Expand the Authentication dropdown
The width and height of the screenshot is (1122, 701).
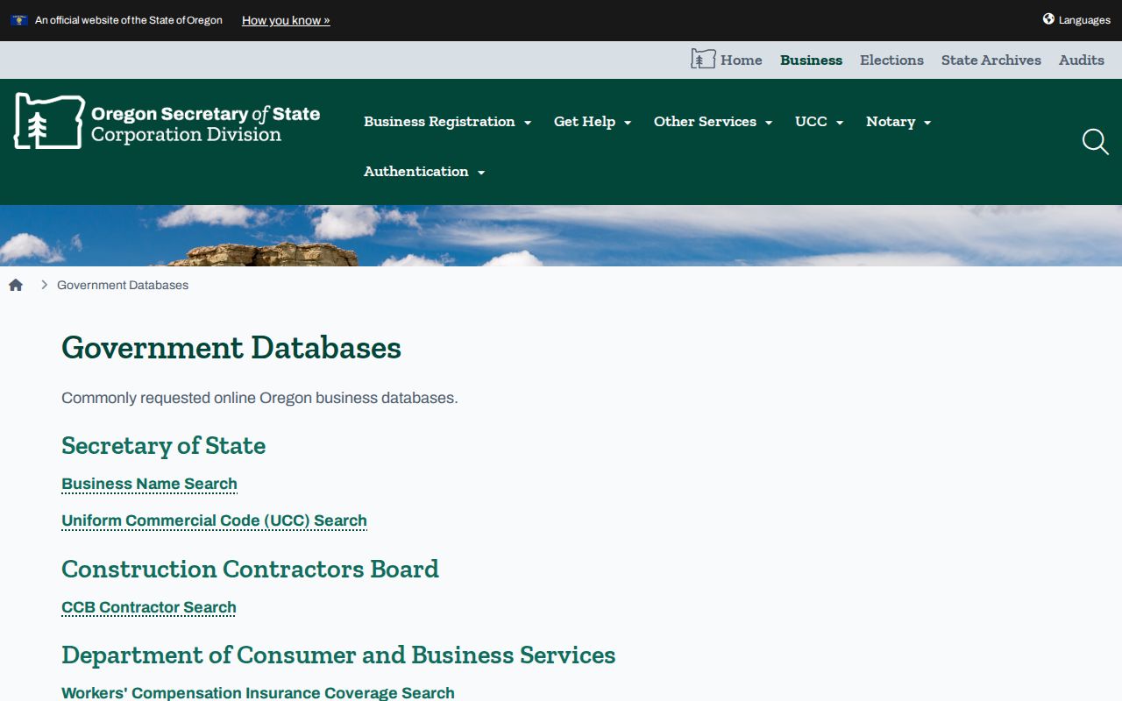(x=424, y=172)
